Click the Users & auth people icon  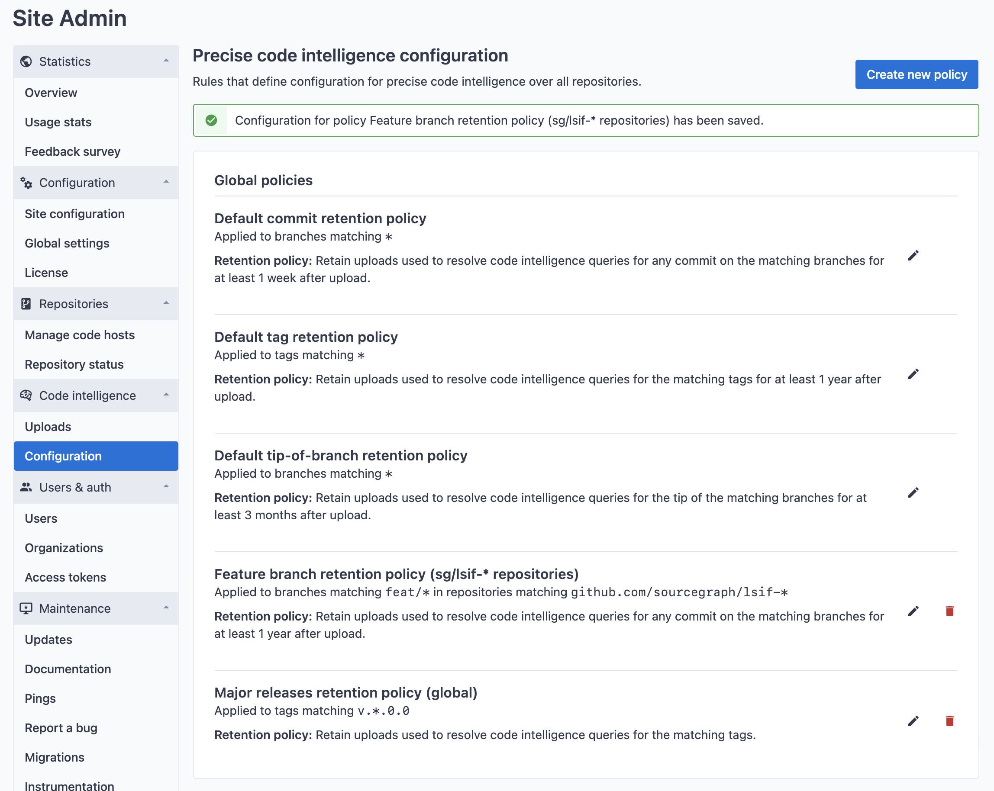click(26, 487)
